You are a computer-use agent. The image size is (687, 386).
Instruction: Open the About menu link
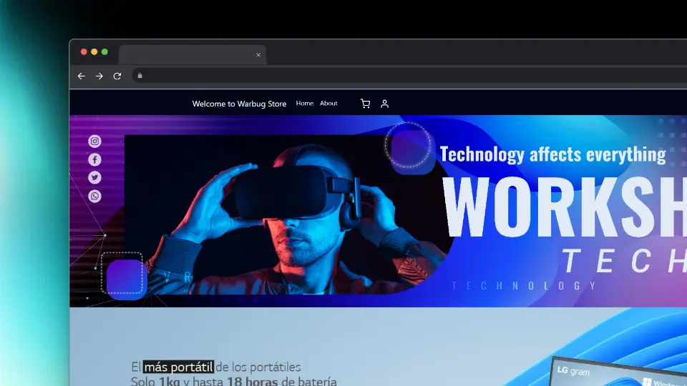tap(328, 103)
